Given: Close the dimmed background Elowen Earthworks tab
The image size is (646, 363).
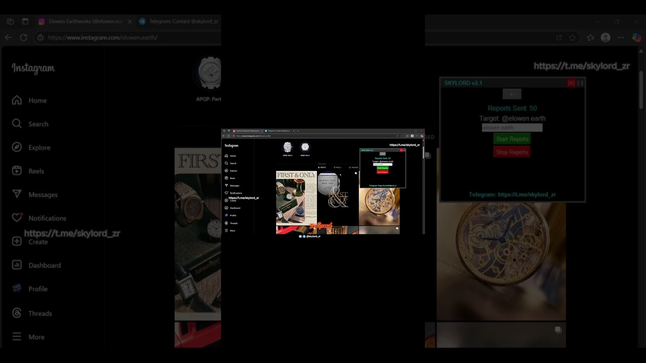Looking at the screenshot, I should point(130,22).
